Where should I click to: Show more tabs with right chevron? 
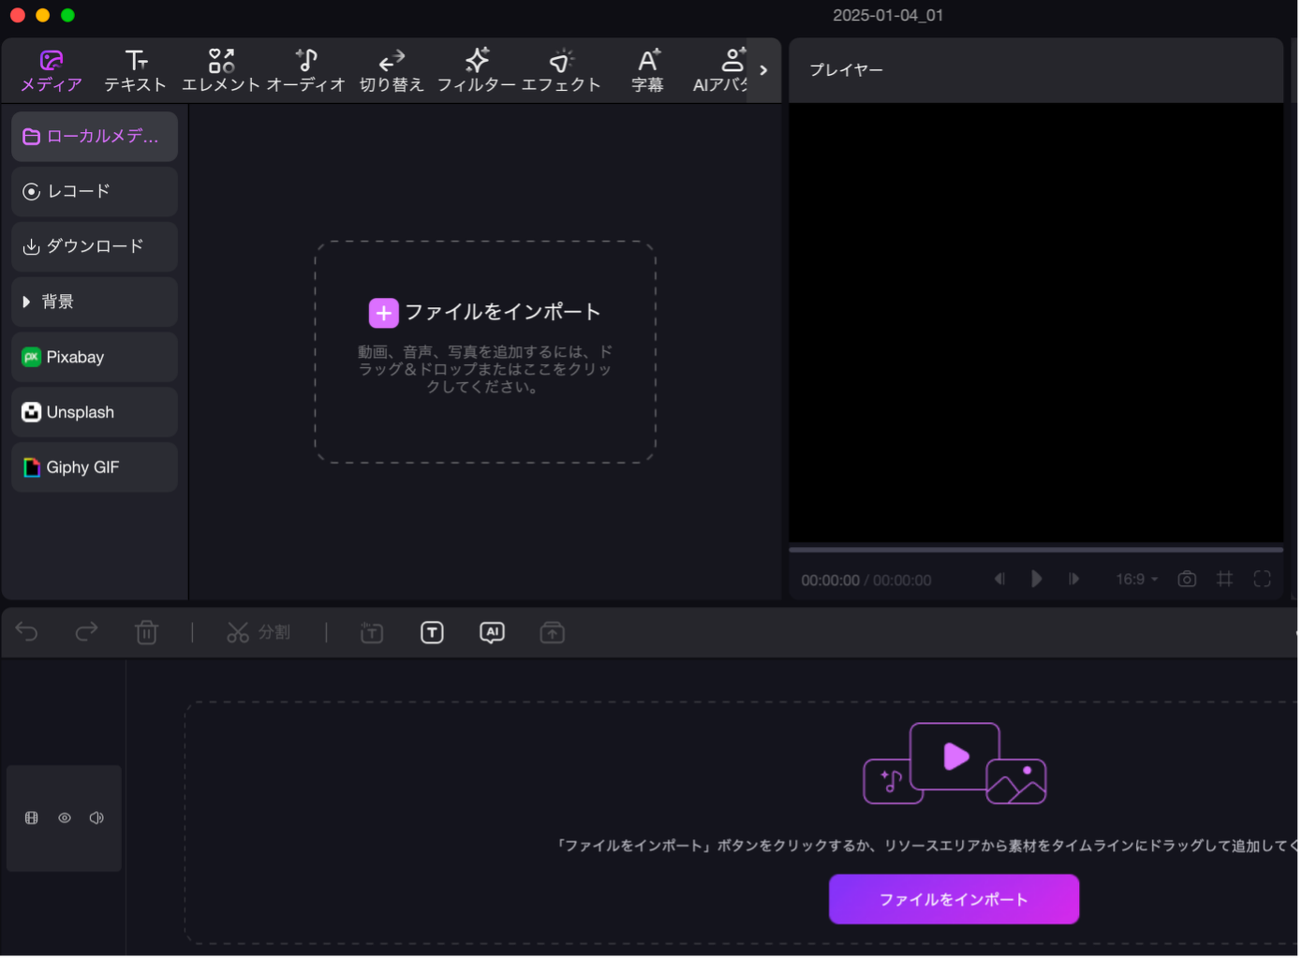(763, 70)
